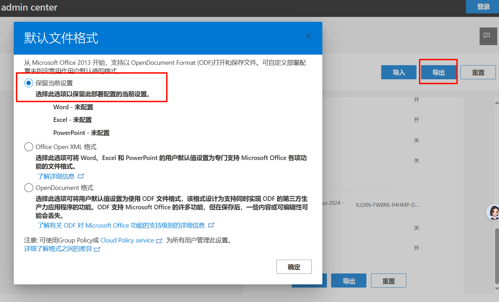Click the PowerPoint - 未配置 line
The width and height of the screenshot is (499, 302).
tap(81, 133)
